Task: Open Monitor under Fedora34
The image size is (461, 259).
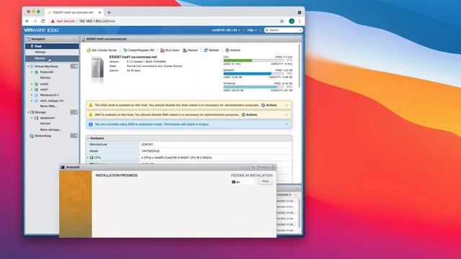Action: coord(45,78)
